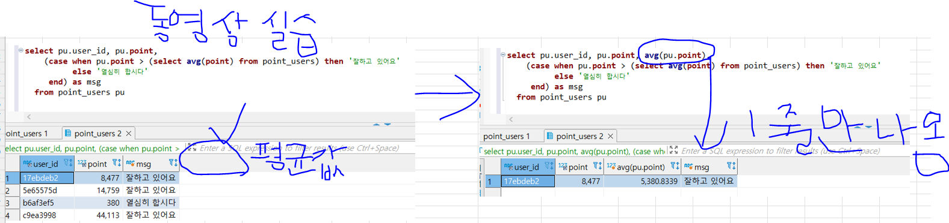Open msg column filter in left results grid
Viewport: 949px width, 223px height.
tap(173, 163)
